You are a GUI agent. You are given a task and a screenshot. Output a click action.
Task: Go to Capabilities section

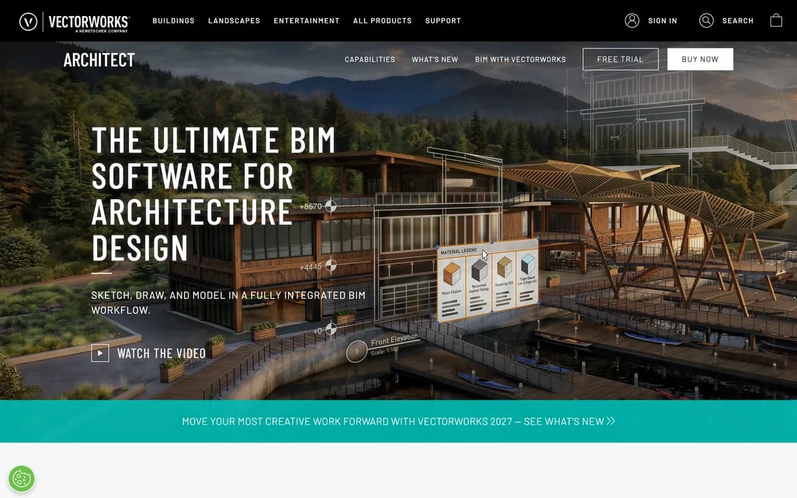coord(370,59)
